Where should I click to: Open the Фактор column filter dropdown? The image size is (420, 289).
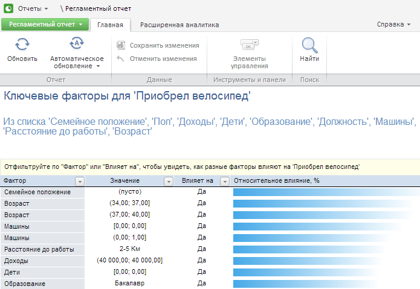coord(79,181)
